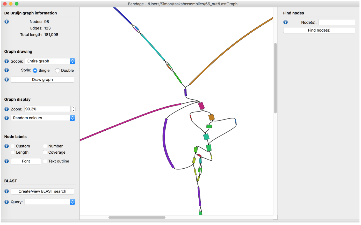Click the Create/view BLAST search button

(x=42, y=191)
